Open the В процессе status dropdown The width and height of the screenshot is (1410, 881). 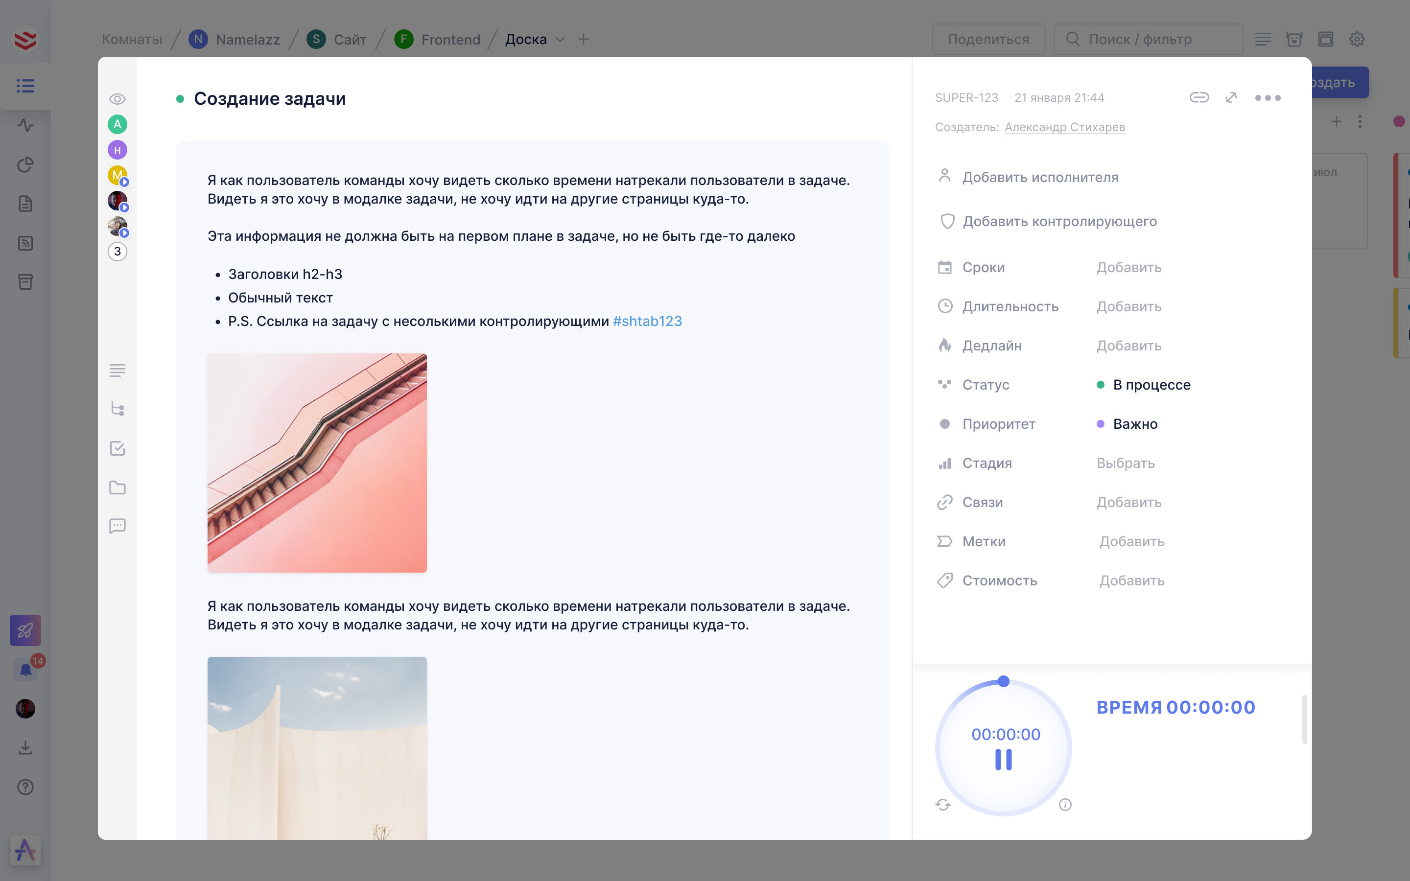pyautogui.click(x=1151, y=385)
